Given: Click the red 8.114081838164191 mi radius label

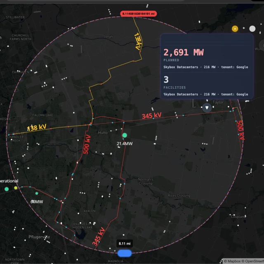Looking at the screenshot, I should click(x=139, y=14).
